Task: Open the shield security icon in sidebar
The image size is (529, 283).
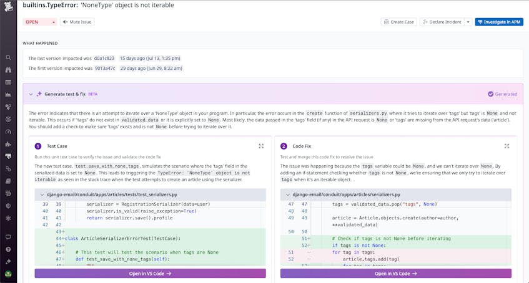Action: tap(9, 206)
